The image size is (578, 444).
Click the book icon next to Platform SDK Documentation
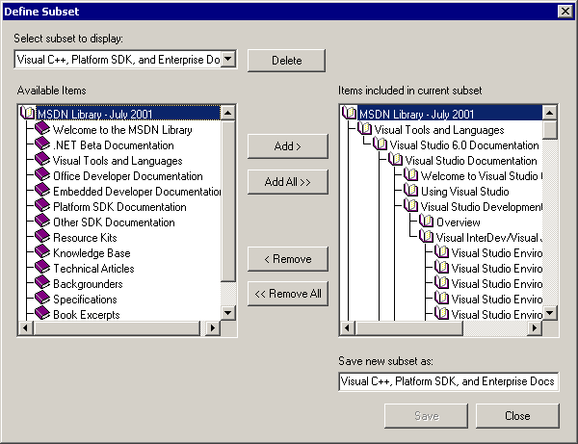tap(41, 207)
